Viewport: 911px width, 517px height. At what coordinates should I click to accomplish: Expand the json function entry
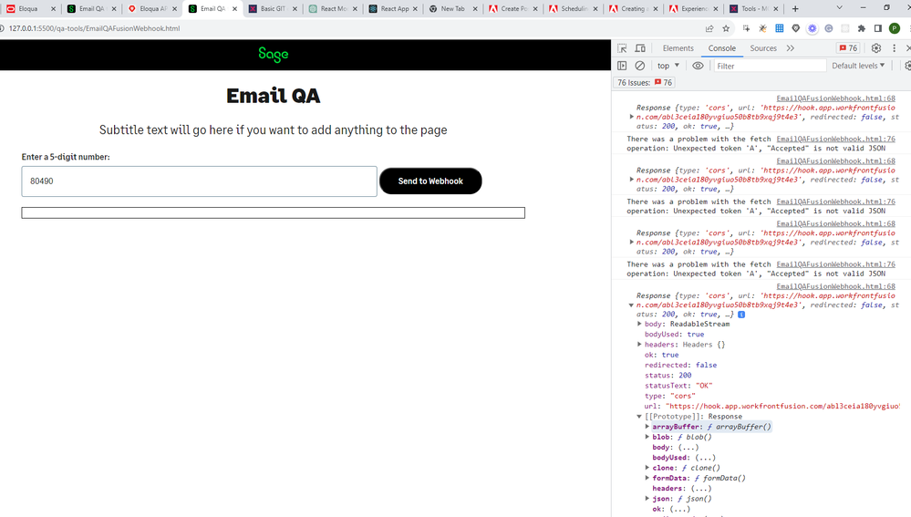click(x=647, y=499)
